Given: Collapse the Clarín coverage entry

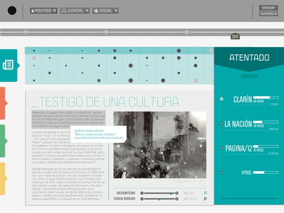Looking at the screenshot, I should tap(221, 99).
